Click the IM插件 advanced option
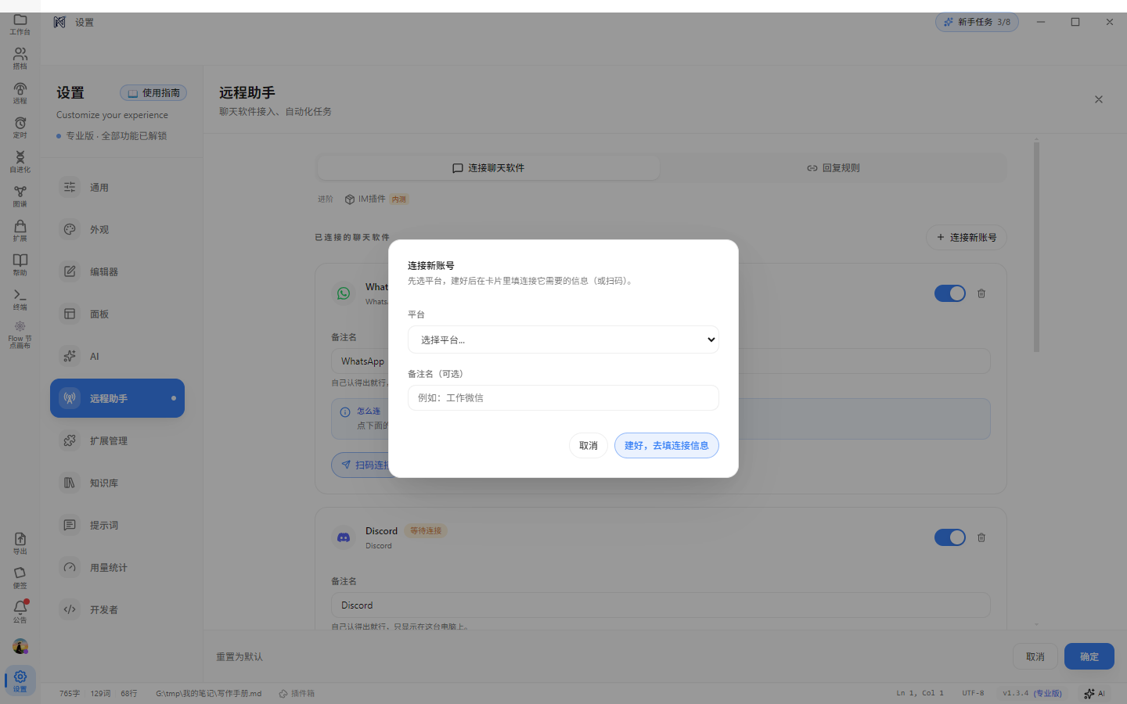This screenshot has height=704, width=1127. click(376, 199)
